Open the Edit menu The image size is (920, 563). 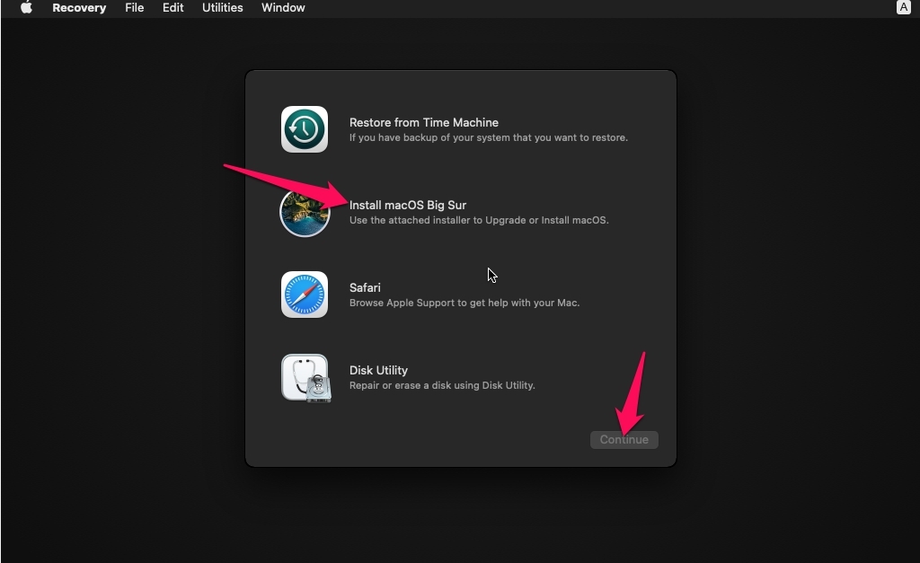coord(172,8)
